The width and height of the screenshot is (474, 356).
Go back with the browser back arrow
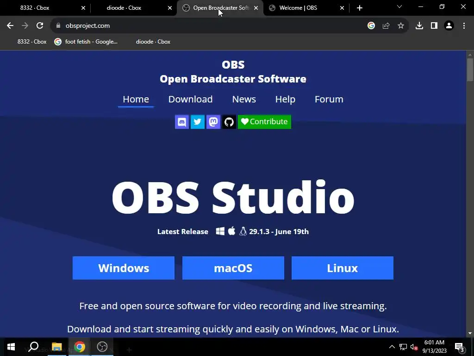click(10, 26)
